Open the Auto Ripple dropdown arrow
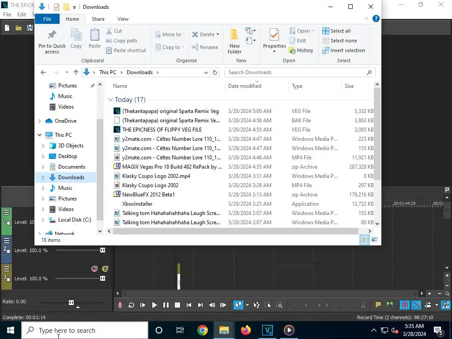The height and width of the screenshot is (339, 452). pyautogui.click(x=437, y=305)
